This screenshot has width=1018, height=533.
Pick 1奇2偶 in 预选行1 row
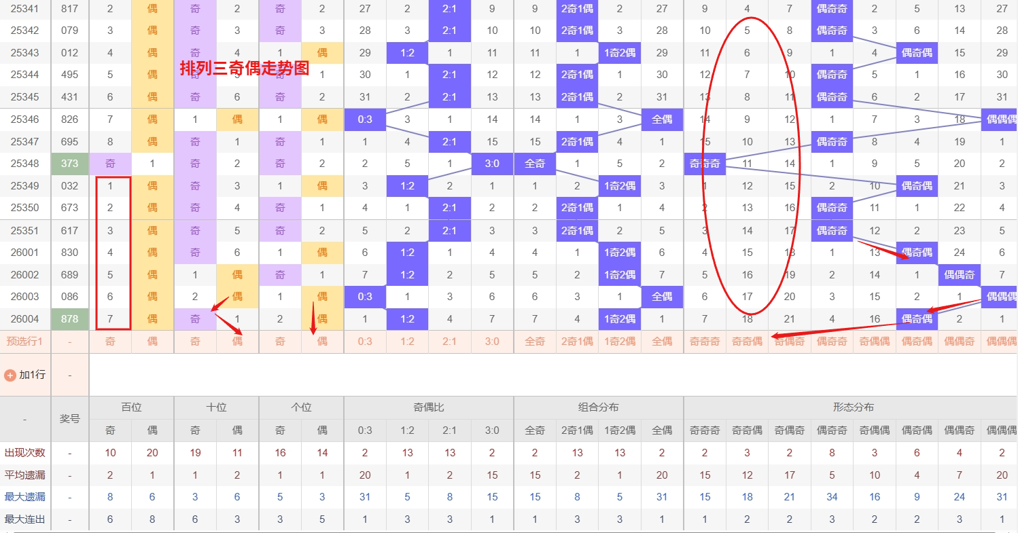(x=619, y=342)
